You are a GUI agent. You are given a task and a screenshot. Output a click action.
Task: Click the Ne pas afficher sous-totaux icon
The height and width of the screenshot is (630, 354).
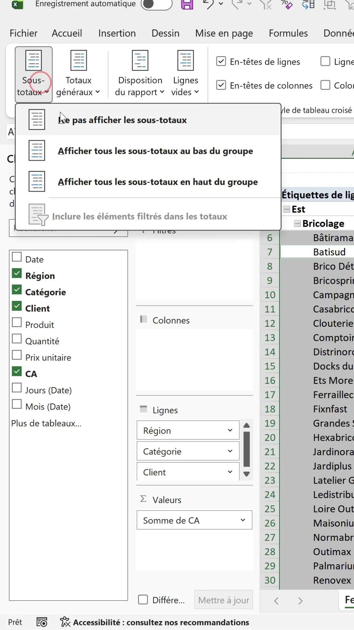(x=37, y=120)
